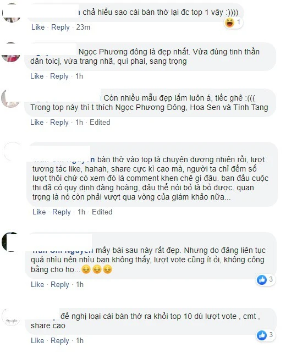The image size is (297, 364).
Task: Click the laughing reaction emoji on first comment
Action: (230, 23)
